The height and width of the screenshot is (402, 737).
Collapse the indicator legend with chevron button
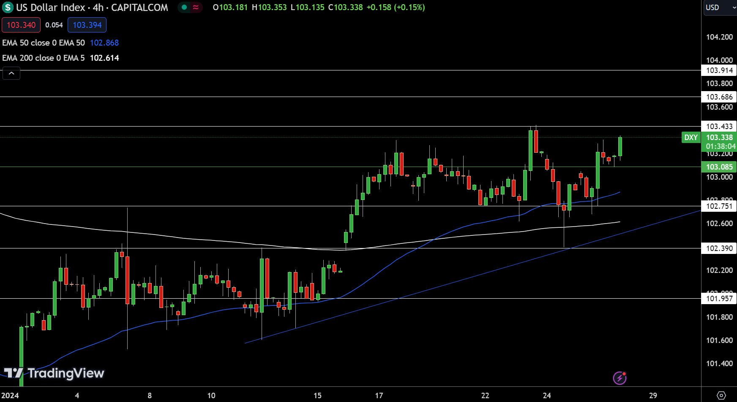[x=11, y=73]
